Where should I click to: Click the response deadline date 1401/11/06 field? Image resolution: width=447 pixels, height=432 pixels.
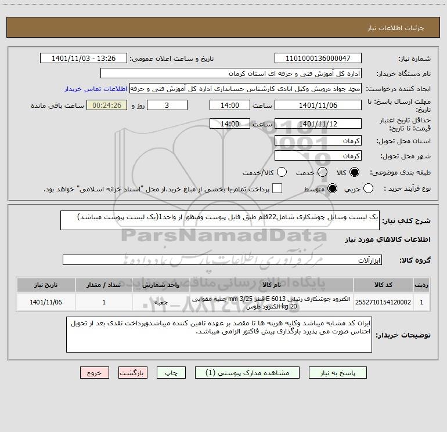[318, 105]
